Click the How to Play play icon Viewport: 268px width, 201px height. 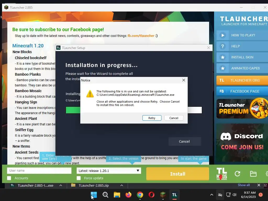(222, 35)
